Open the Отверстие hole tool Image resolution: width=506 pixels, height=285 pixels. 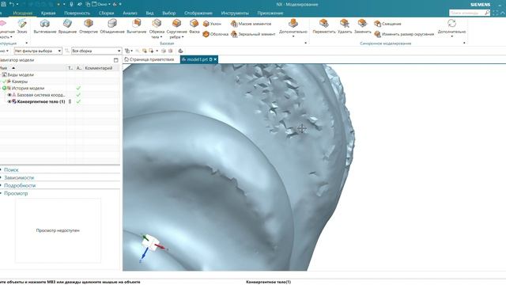(89, 26)
